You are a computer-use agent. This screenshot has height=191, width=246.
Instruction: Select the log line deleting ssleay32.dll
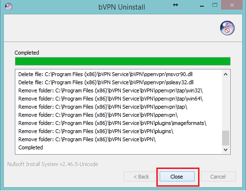106,82
